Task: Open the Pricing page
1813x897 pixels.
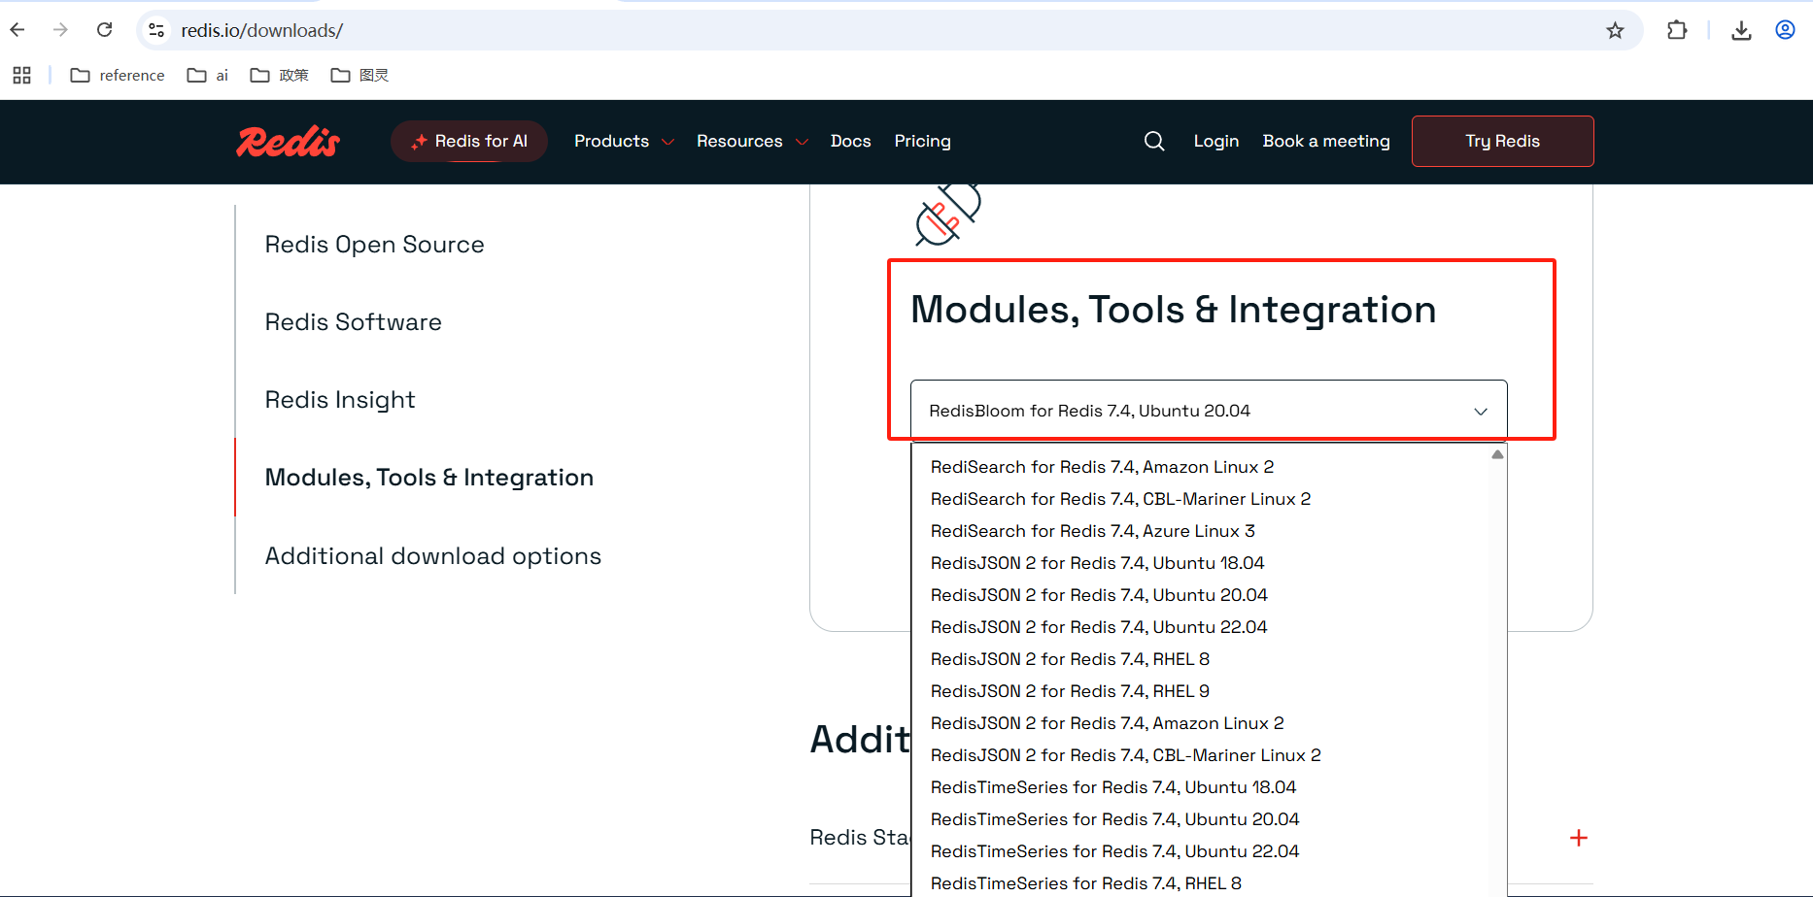Action: coord(922,142)
